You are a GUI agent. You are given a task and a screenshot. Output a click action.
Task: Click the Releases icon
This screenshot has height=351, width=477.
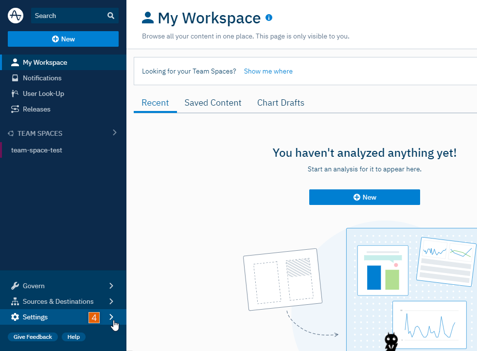15,109
